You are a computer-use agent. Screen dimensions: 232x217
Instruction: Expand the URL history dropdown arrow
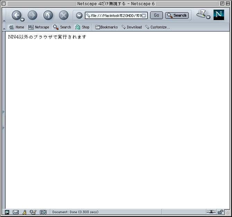tap(144, 16)
